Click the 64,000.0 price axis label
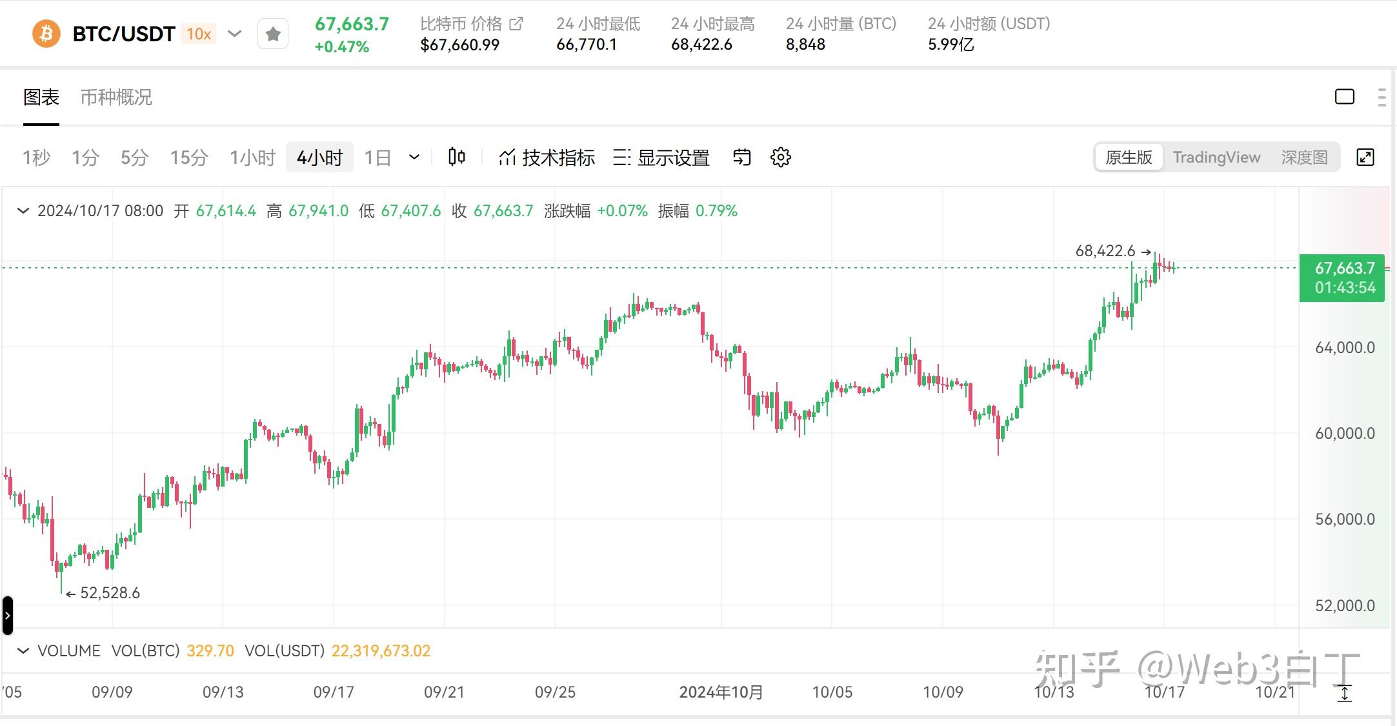 pyautogui.click(x=1345, y=347)
